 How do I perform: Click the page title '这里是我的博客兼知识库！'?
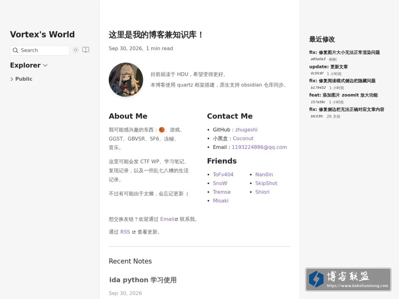156,35
